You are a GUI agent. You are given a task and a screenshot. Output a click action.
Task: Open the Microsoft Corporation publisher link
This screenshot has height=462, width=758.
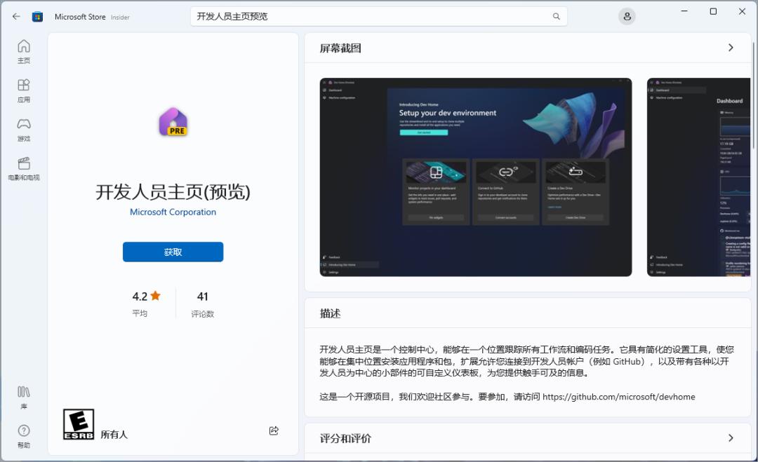(173, 212)
